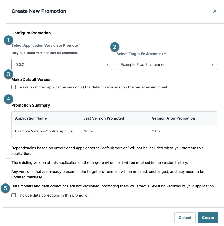This screenshot has height=226, width=224.
Task: Click the step 1 numbered badge
Action: pos(9,39)
